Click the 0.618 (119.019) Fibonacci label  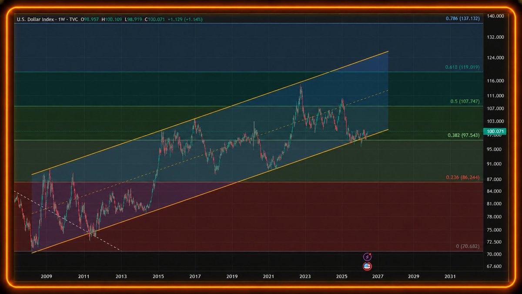coord(462,67)
